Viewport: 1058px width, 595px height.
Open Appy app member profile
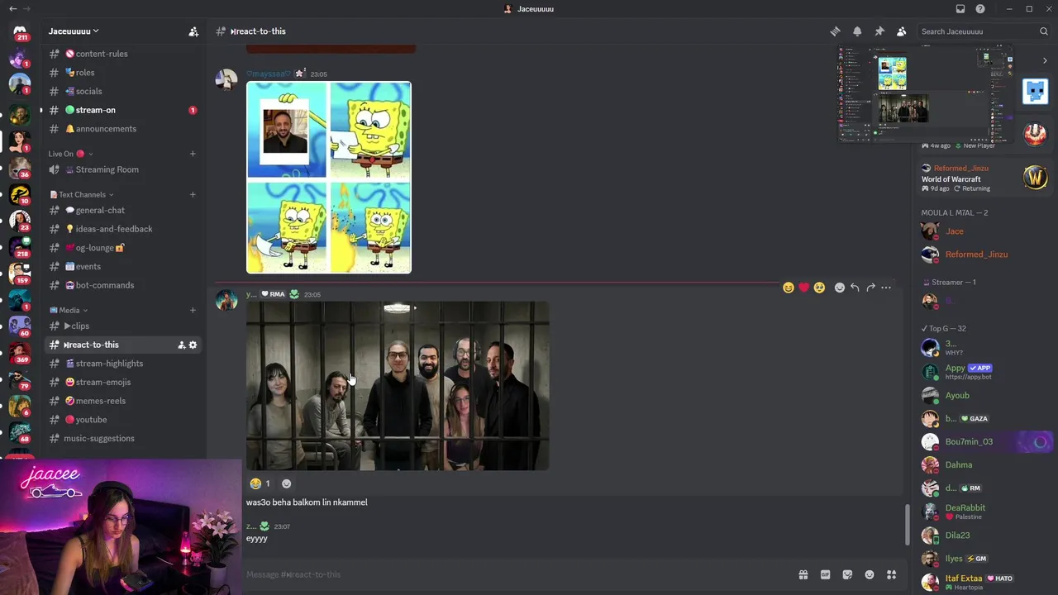[x=985, y=372]
